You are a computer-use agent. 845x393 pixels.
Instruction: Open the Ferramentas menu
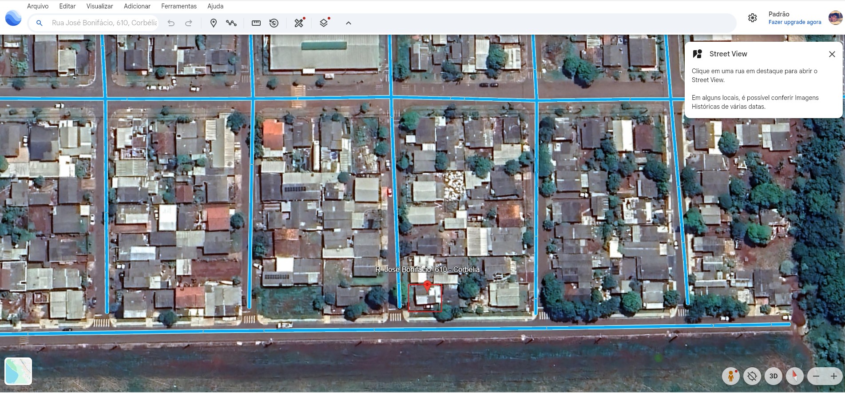click(x=179, y=6)
